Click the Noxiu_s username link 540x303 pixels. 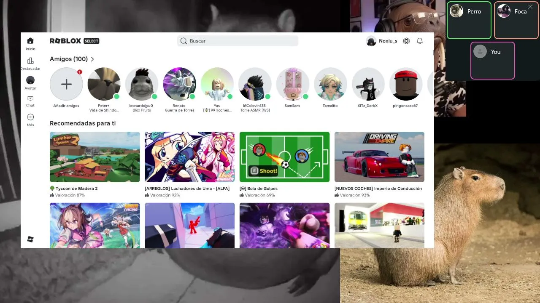pos(388,41)
